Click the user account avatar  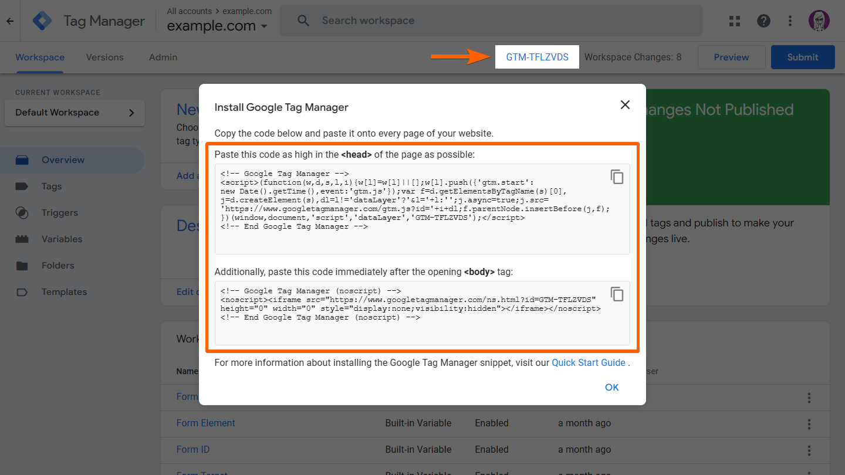click(x=819, y=21)
